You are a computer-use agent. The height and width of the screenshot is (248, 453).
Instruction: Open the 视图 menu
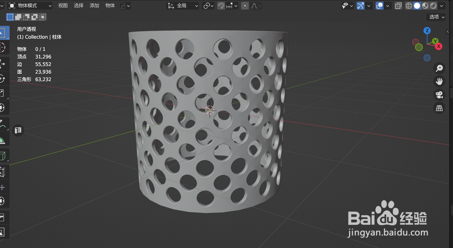point(63,6)
